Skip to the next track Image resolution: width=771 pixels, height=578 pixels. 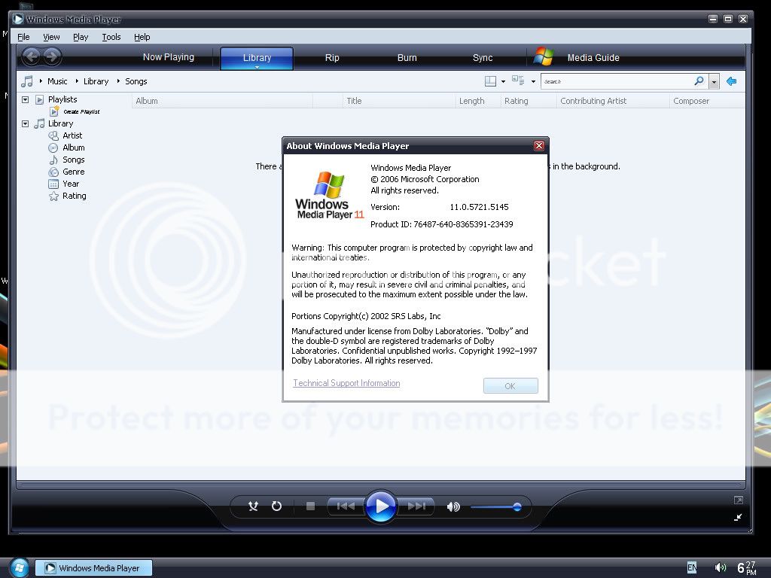tap(416, 507)
